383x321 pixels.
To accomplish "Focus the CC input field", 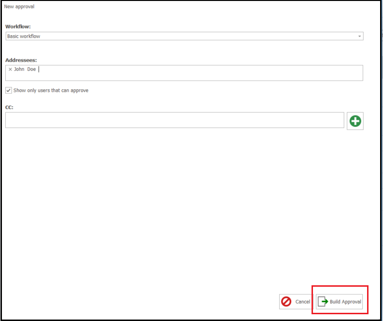I will (x=175, y=120).
